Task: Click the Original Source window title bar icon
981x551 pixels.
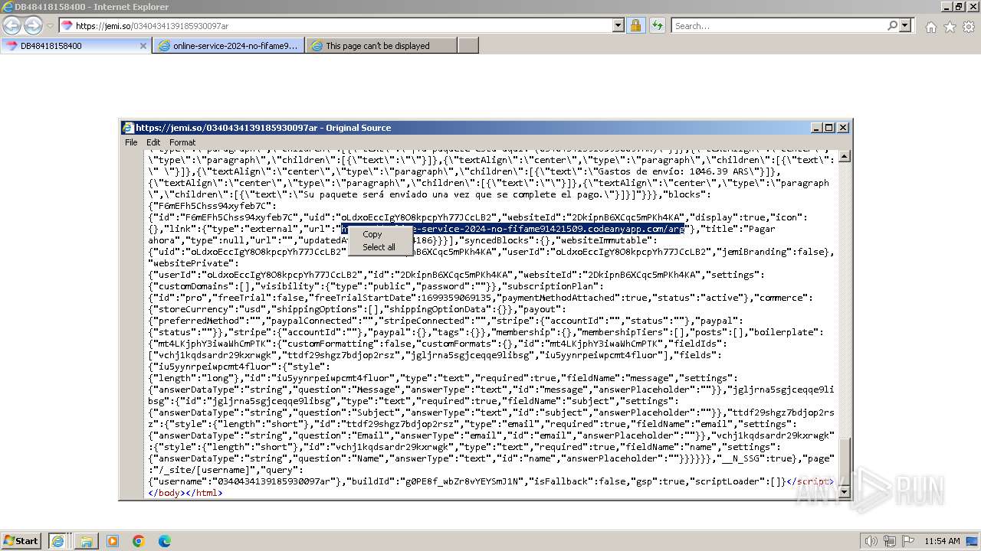Action: coord(129,128)
